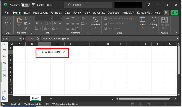This screenshot has height=107, width=182.
Task: Select the Sheet1 tab
Action: pos(35,98)
